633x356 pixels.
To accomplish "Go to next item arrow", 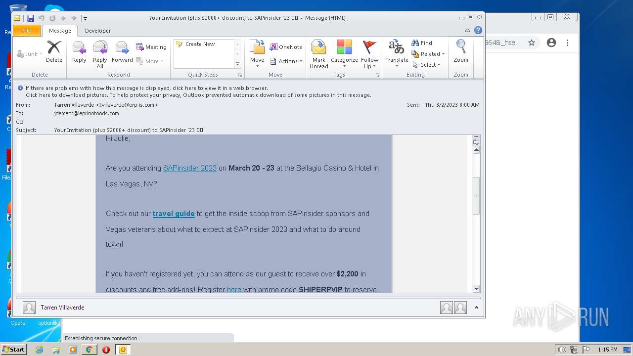I will pos(74,18).
